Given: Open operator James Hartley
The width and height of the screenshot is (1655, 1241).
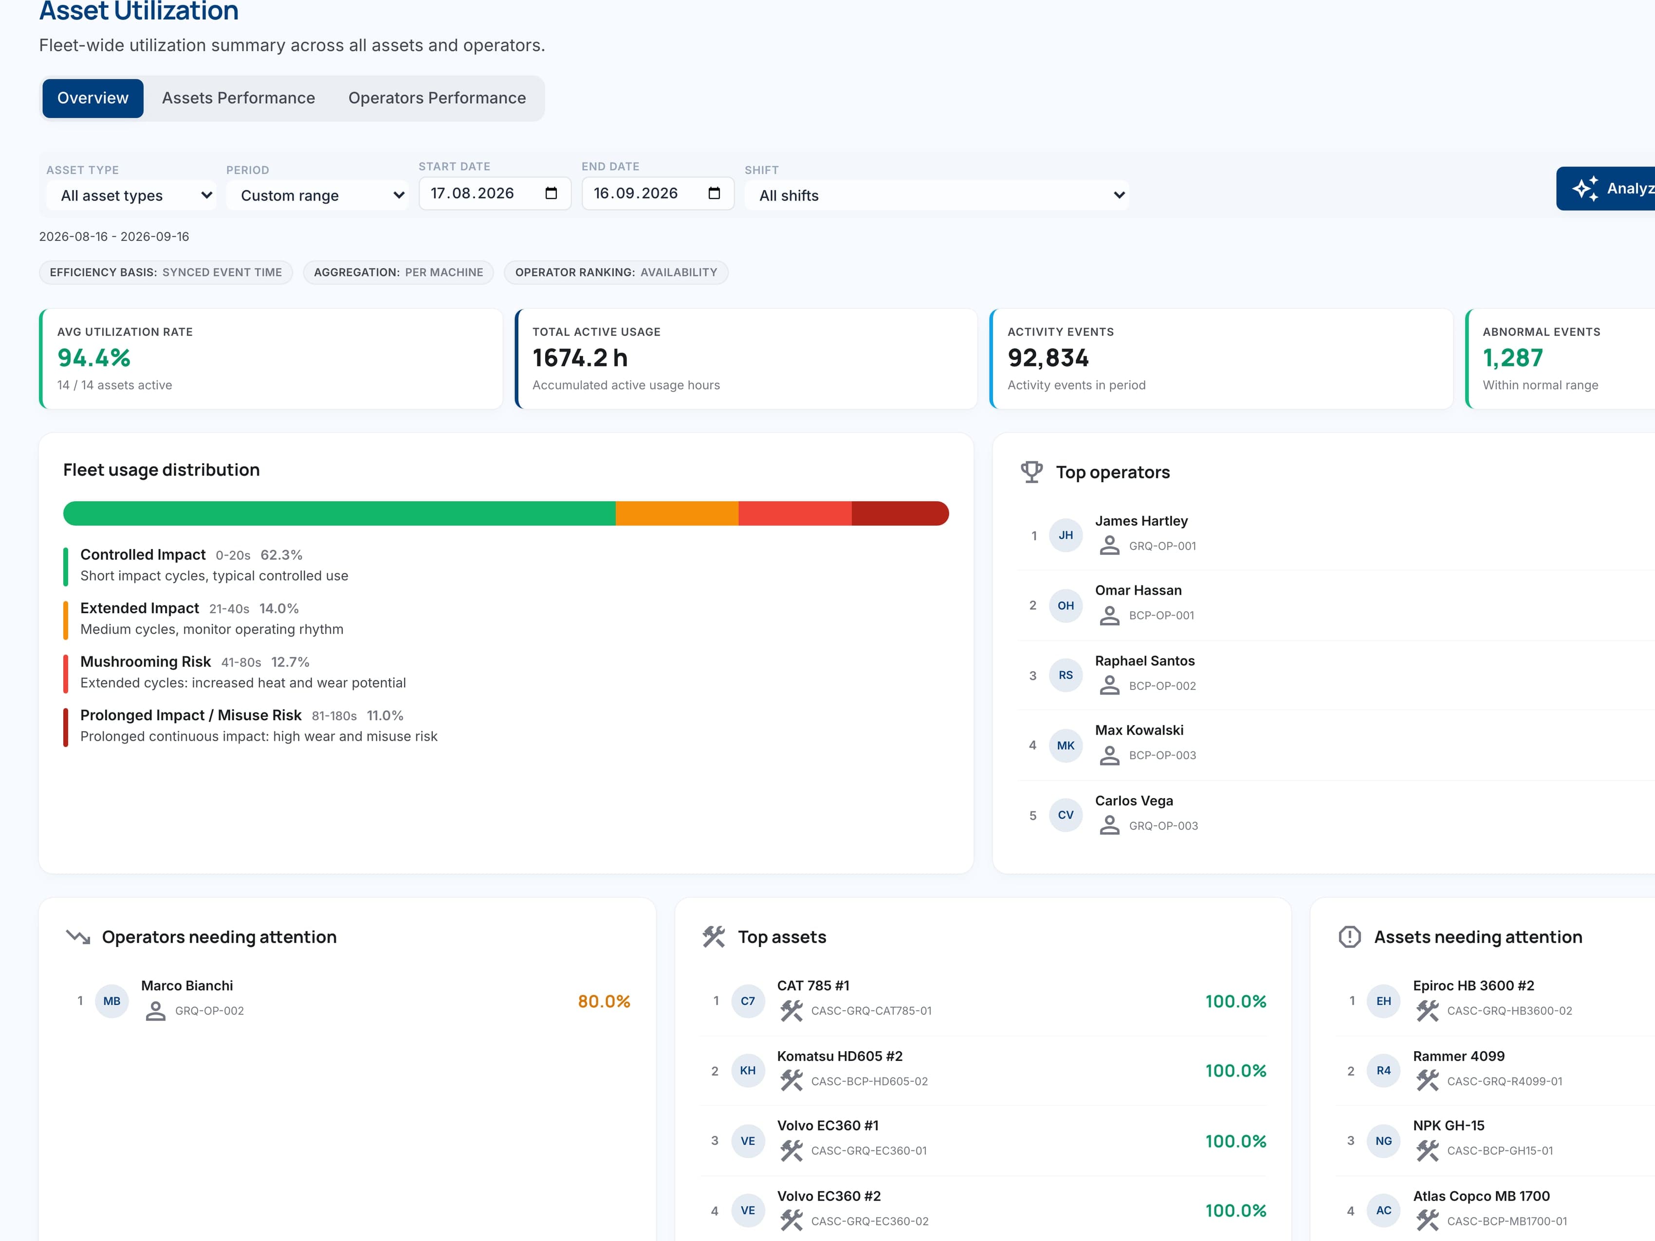Looking at the screenshot, I should (1336, 535).
